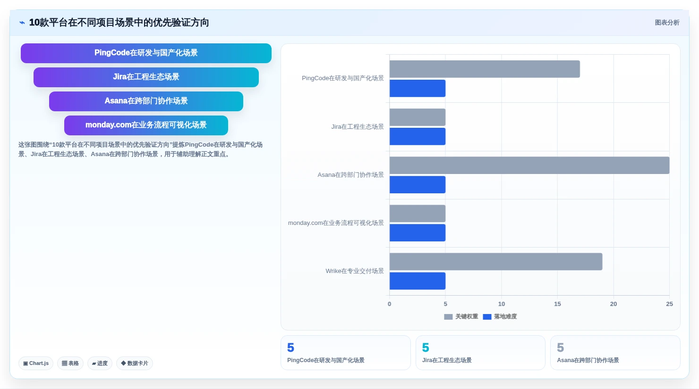Click the Asana在跨部门协作场景 axis label
This screenshot has height=389, width=699.
(x=351, y=175)
